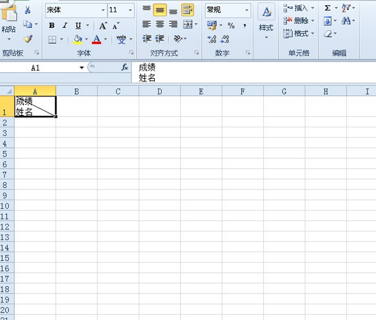This screenshot has width=376, height=320.
Task: Expand the font size dropdown showing 11
Action: 121,10
